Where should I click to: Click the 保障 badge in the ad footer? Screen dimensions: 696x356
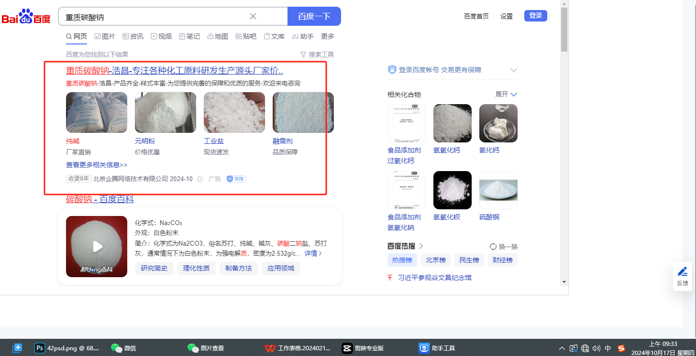[x=236, y=179]
